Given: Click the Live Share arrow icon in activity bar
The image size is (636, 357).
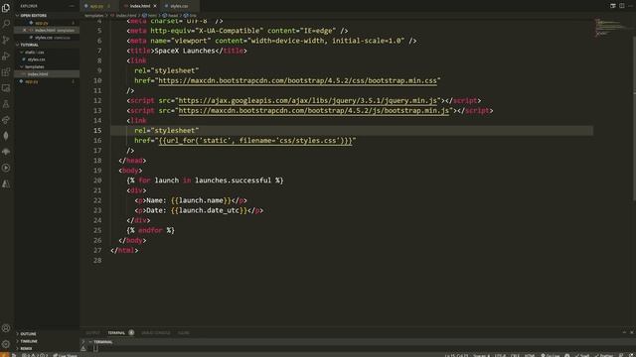Looking at the screenshot, I should (x=6, y=120).
